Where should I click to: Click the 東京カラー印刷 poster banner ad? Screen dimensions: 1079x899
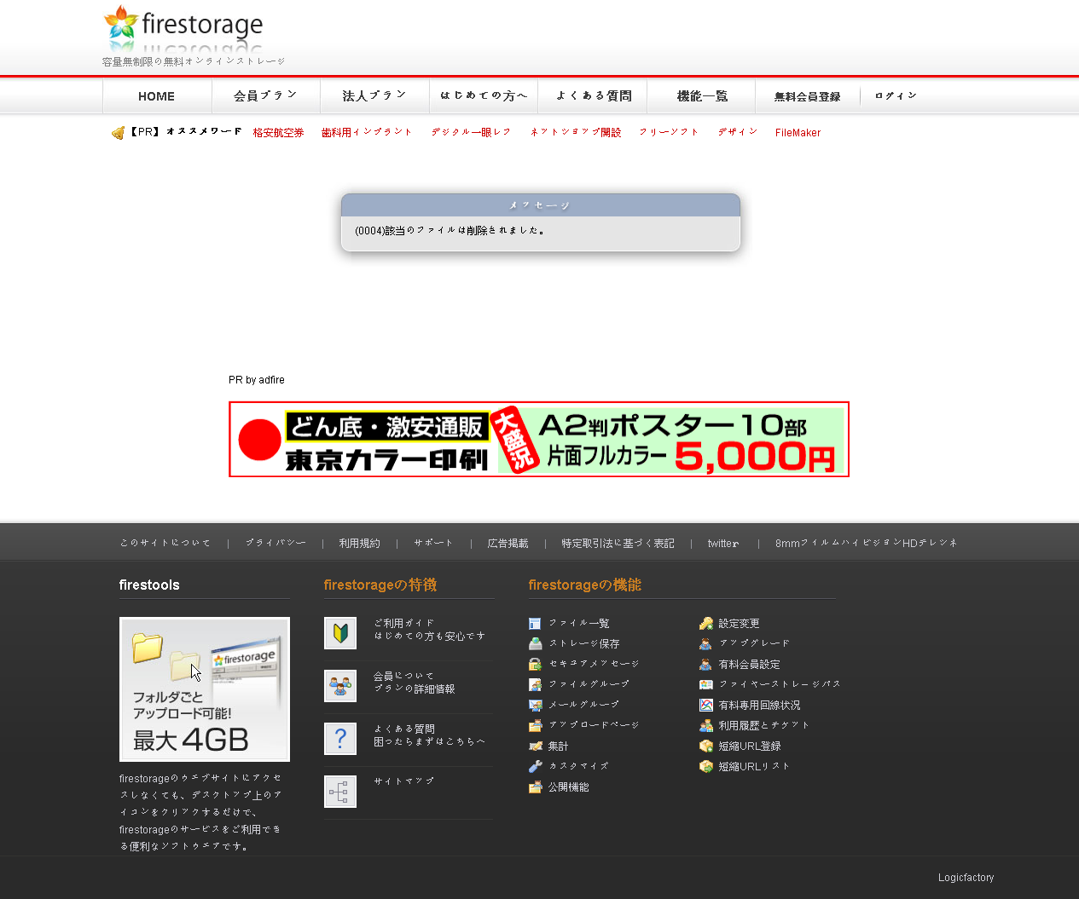coord(539,440)
